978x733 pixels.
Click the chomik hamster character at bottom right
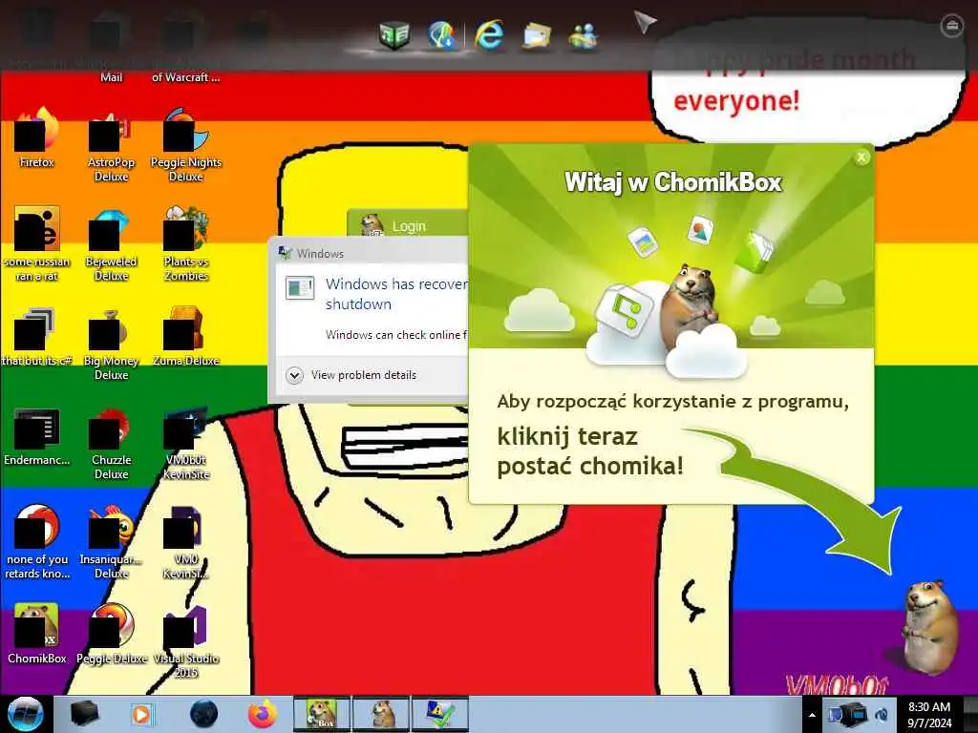pyautogui.click(x=929, y=627)
